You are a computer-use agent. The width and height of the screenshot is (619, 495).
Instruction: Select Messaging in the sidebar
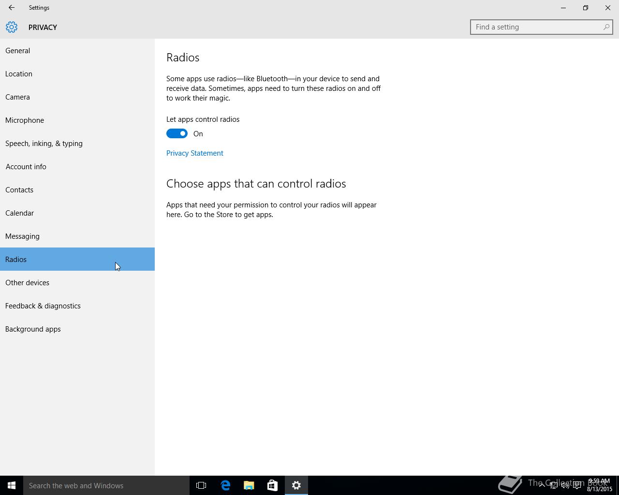[77, 236]
